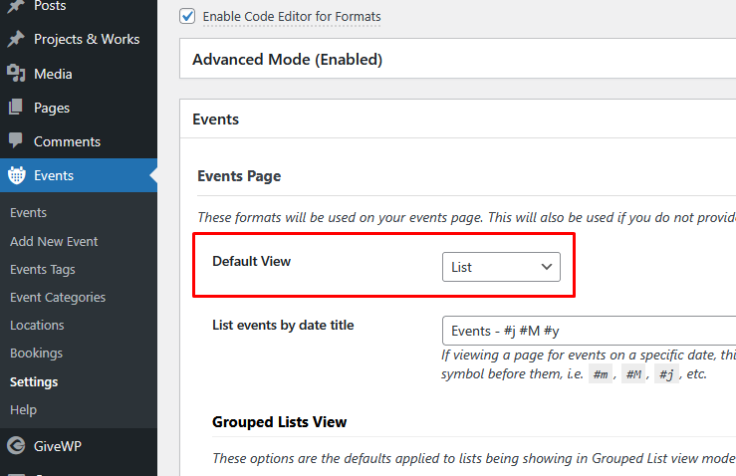Screen dimensions: 736x476
Task: Open Events Tags submenu item
Action: (x=43, y=269)
